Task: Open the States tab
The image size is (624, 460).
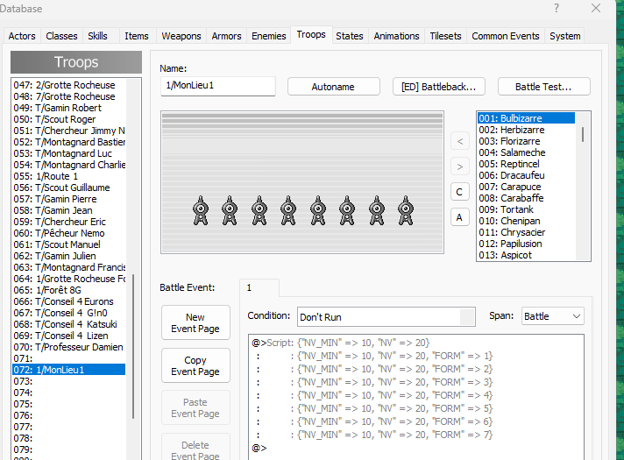Action: click(x=350, y=36)
